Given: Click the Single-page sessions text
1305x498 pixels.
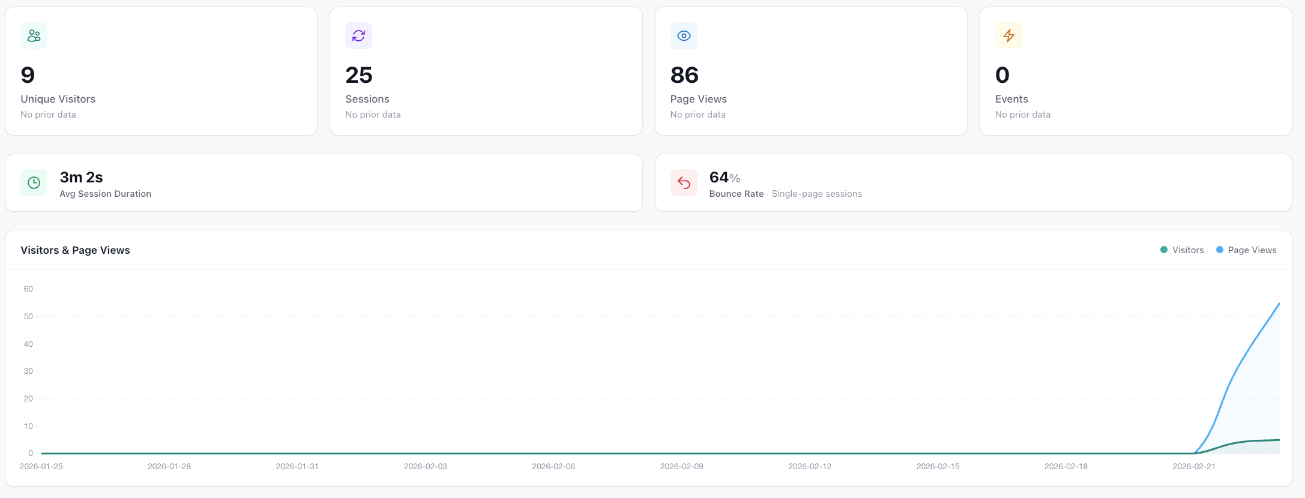Looking at the screenshot, I should click(x=817, y=194).
